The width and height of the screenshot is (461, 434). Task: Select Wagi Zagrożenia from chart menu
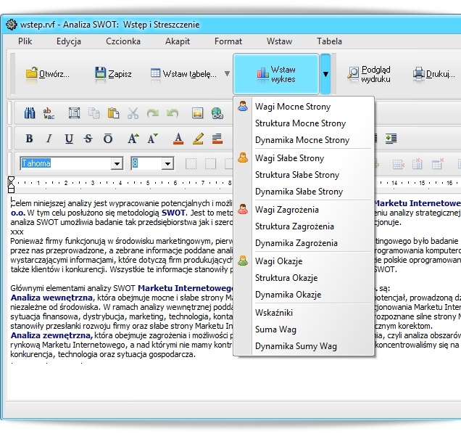click(286, 210)
